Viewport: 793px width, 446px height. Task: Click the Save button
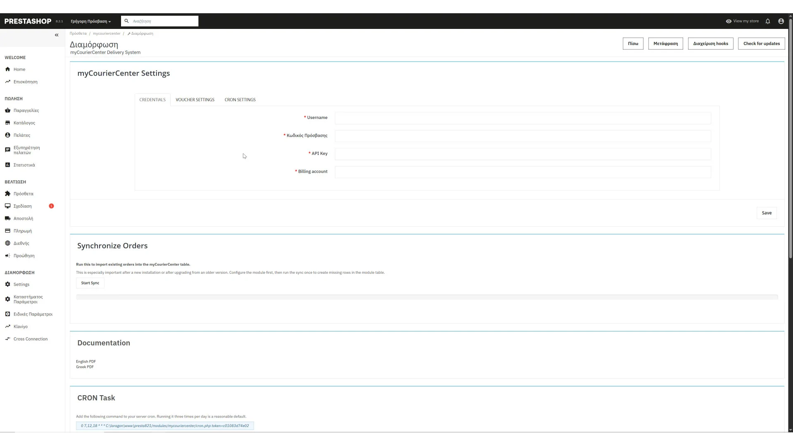pos(766,213)
